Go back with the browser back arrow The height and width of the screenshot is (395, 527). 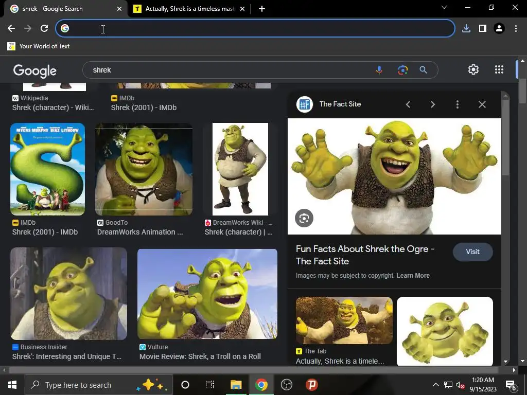11,29
